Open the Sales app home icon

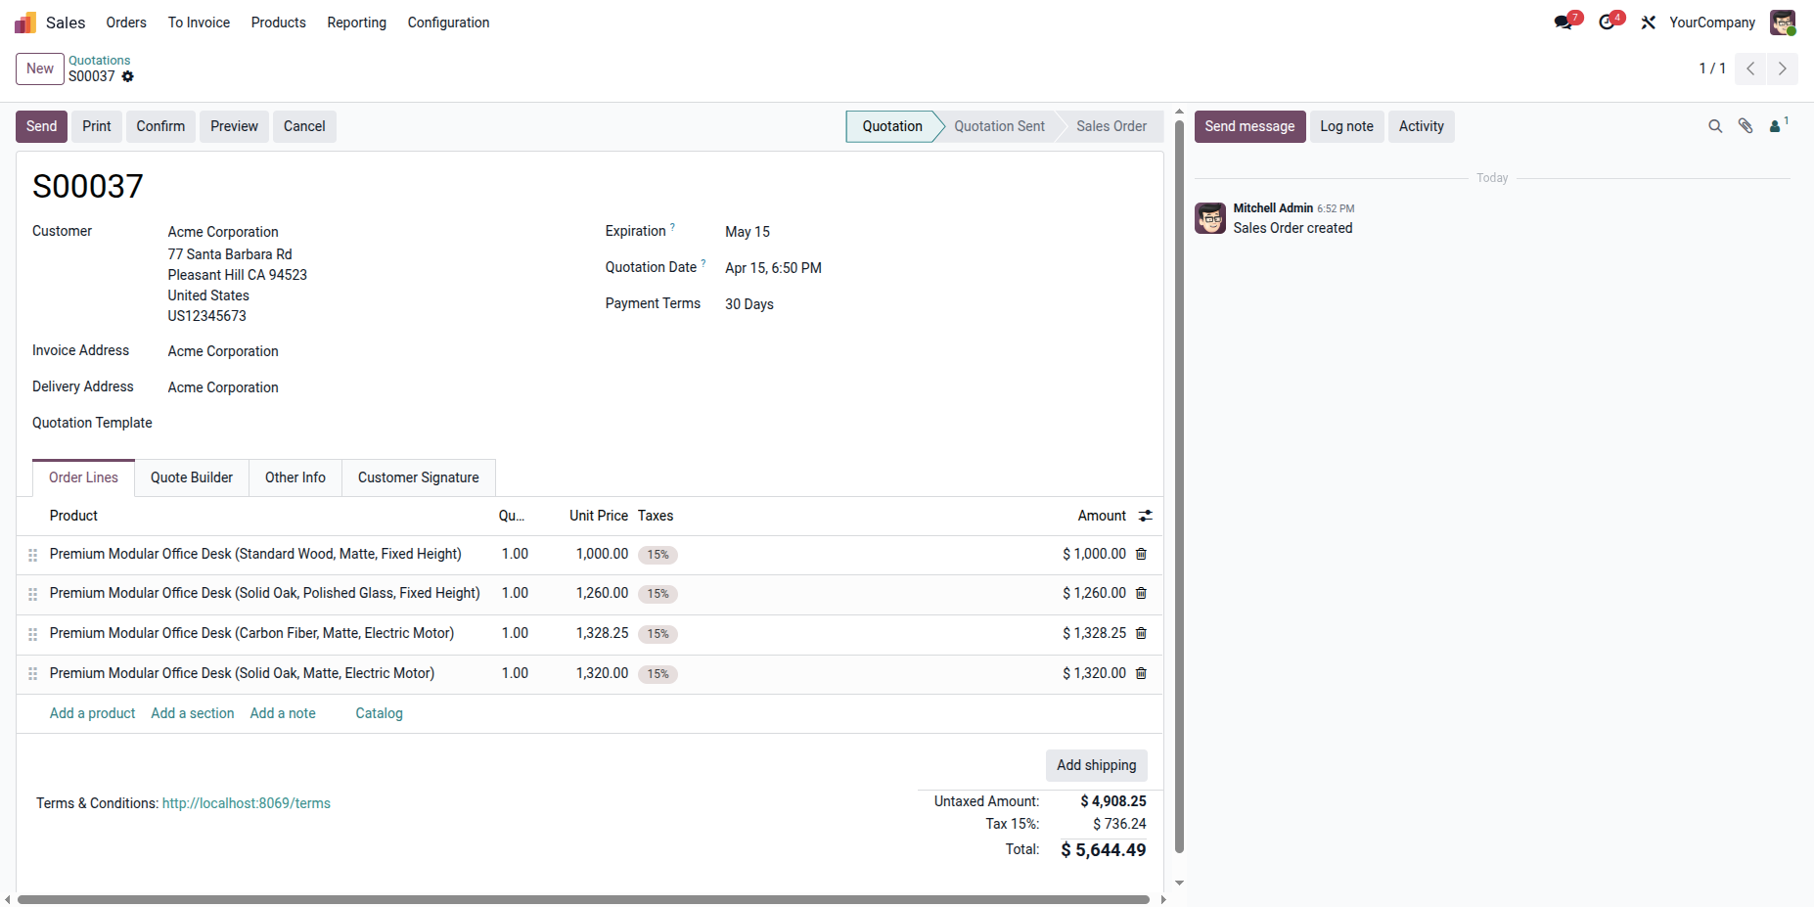25,23
